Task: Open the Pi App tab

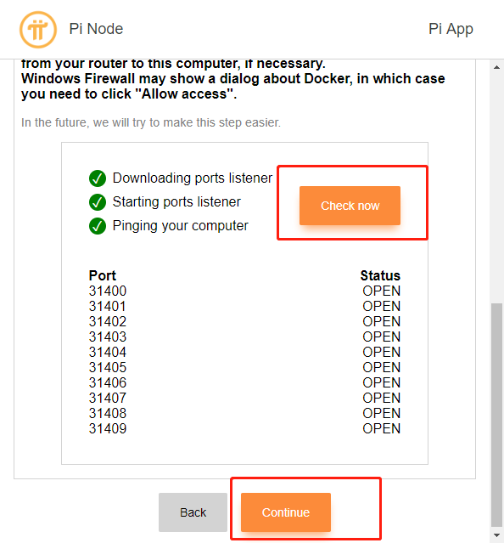Action: pos(451,29)
